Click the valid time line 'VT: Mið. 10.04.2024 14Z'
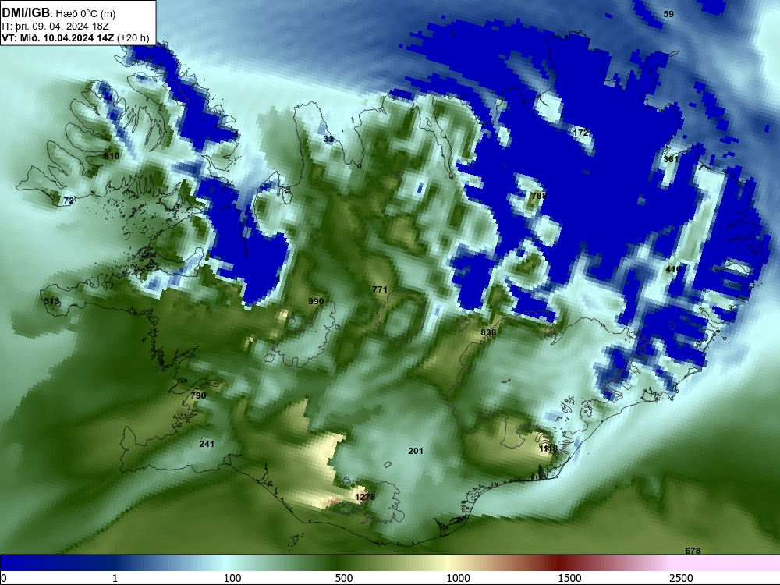Viewport: 780px width, 585px height. click(58, 37)
